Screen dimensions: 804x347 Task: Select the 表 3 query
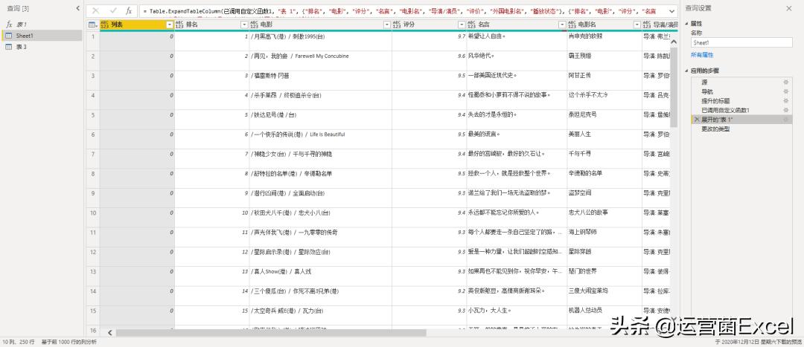click(x=42, y=47)
